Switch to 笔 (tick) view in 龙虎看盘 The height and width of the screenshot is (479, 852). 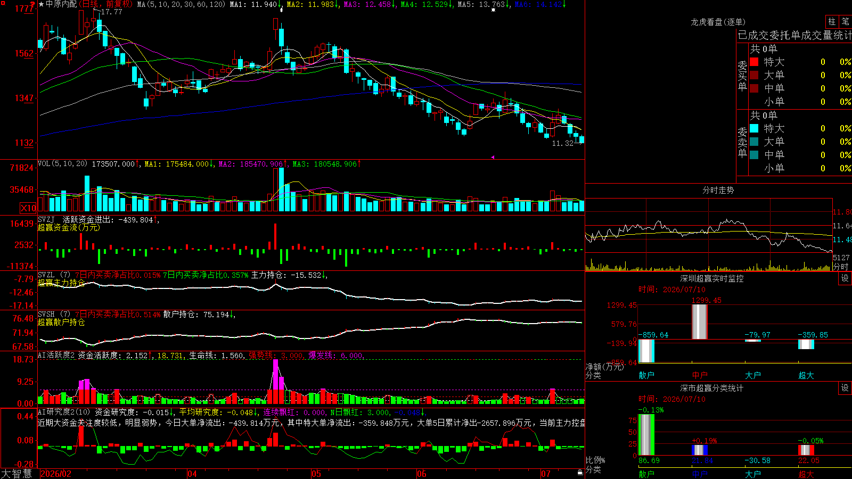tap(845, 21)
